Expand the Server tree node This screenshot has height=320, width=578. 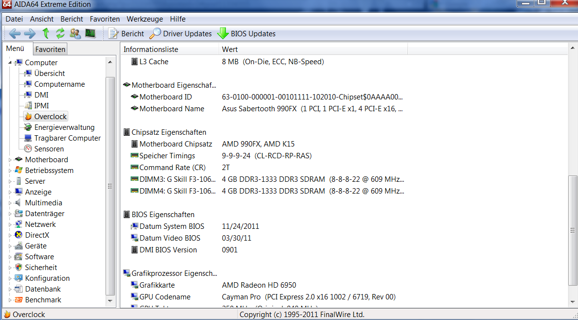tap(10, 181)
